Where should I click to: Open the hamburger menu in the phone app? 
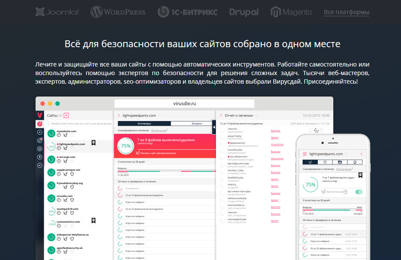pyautogui.click(x=305, y=154)
